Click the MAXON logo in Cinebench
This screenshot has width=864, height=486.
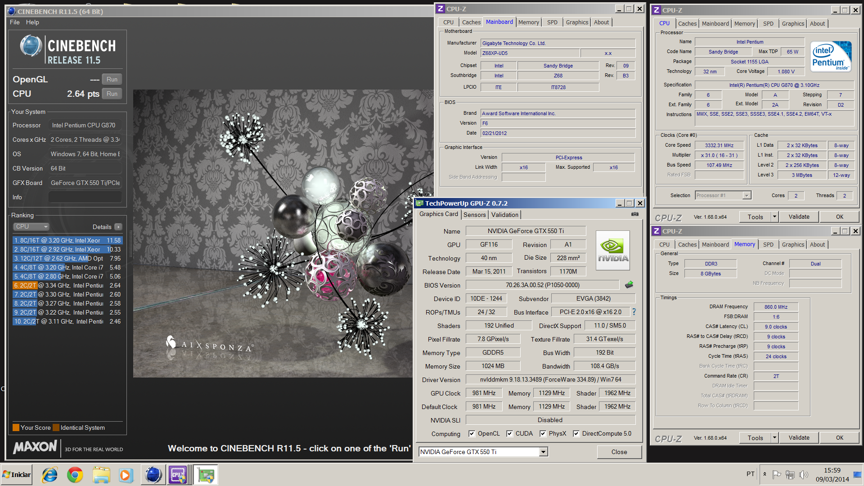35,446
